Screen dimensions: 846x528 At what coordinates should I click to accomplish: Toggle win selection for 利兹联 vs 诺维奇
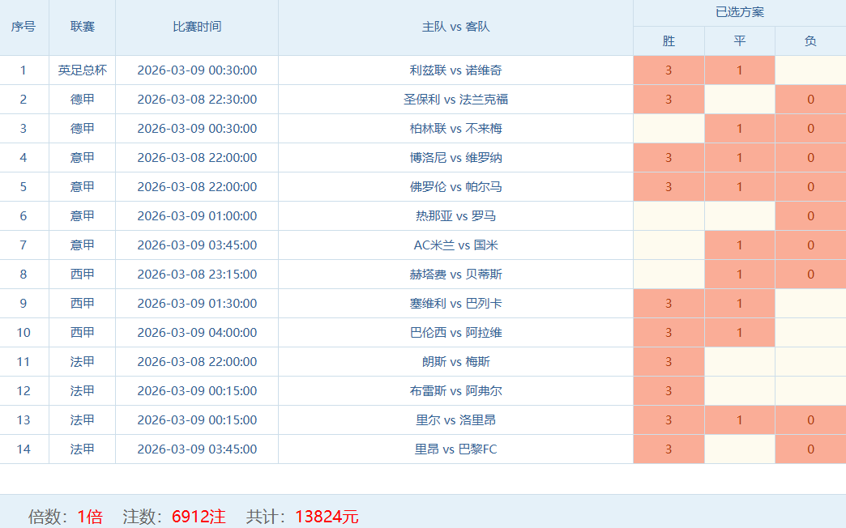[669, 70]
